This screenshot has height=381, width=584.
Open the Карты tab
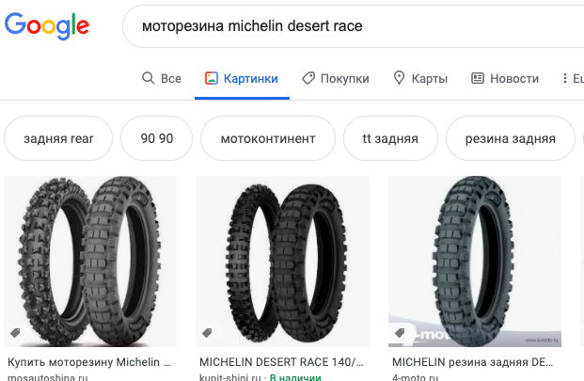pos(419,78)
